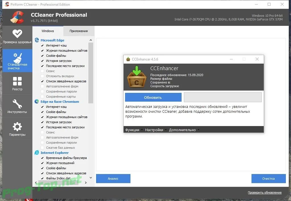The height and width of the screenshot is (201, 291).
Task: Select the Стандартная очистка broom icon
Action: point(17,58)
